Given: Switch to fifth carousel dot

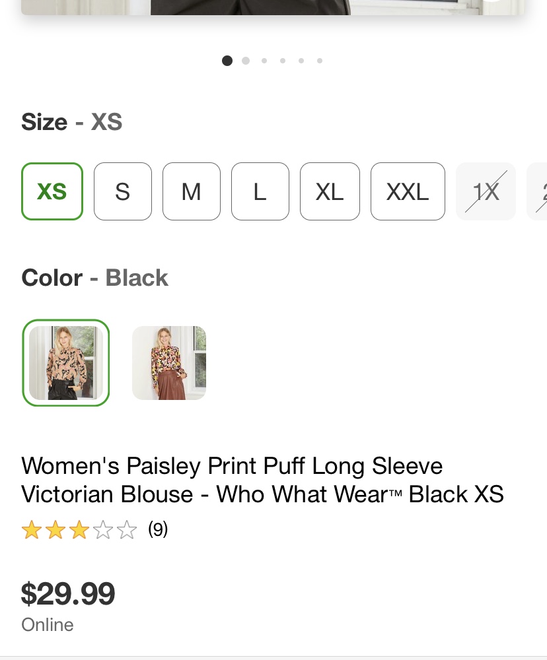Looking at the screenshot, I should click(301, 61).
